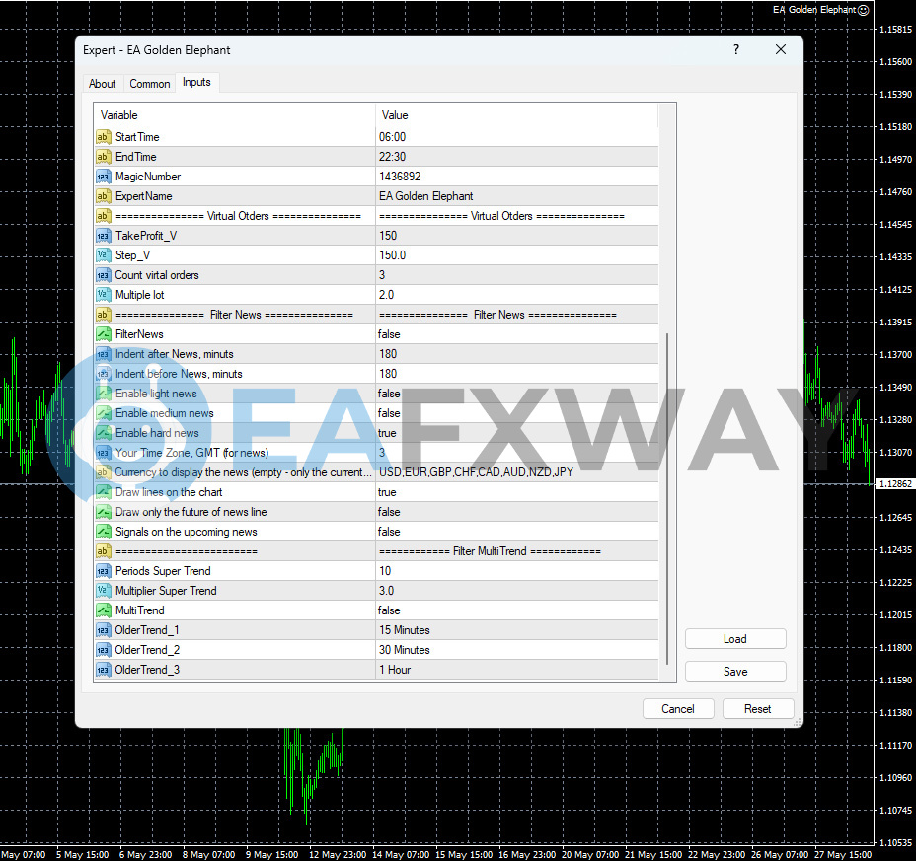Screen dimensions: 916x861
Task: Click the MultiTrend boolean icon
Action: 103,610
